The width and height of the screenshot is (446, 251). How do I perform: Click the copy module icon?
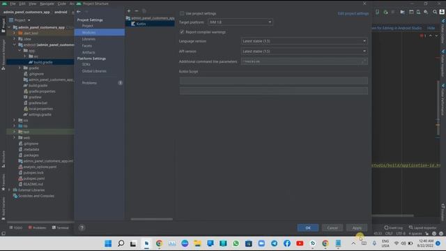(x=144, y=11)
